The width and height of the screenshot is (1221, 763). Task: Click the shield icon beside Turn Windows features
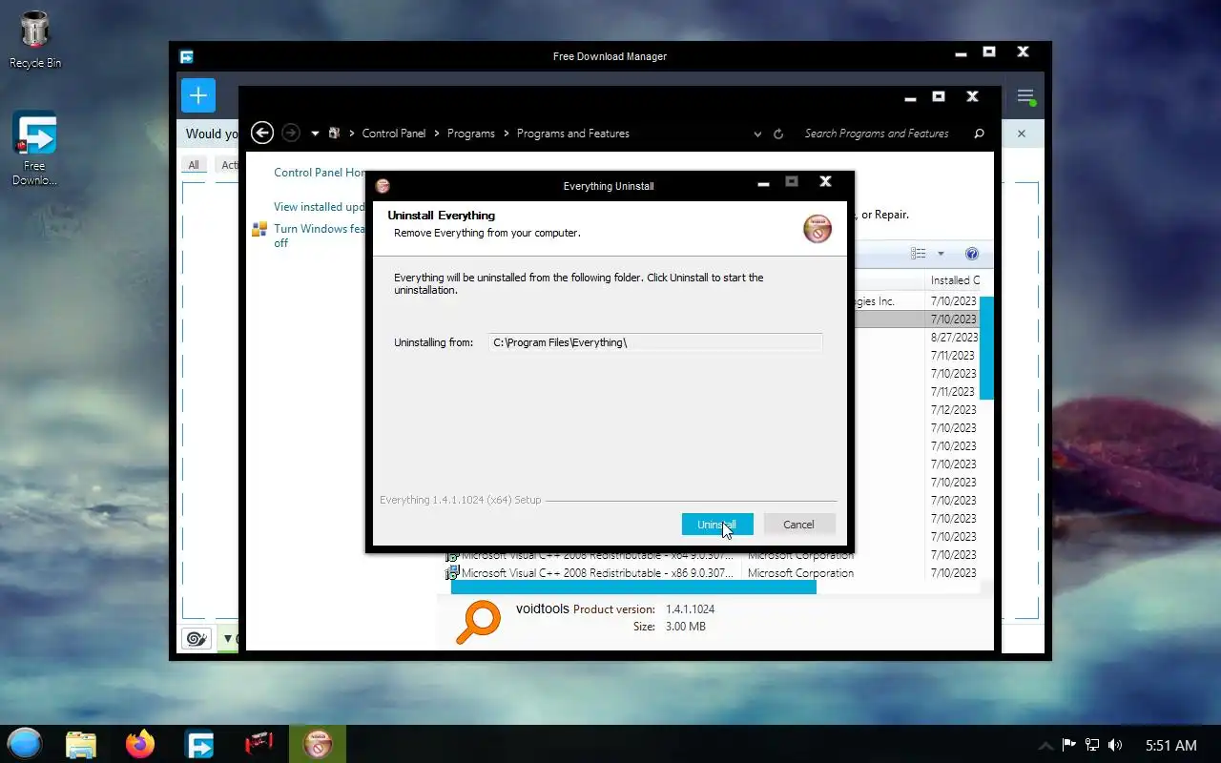point(259,229)
